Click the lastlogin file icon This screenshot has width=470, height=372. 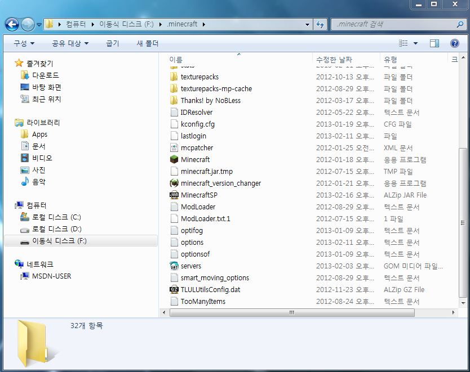click(x=174, y=136)
